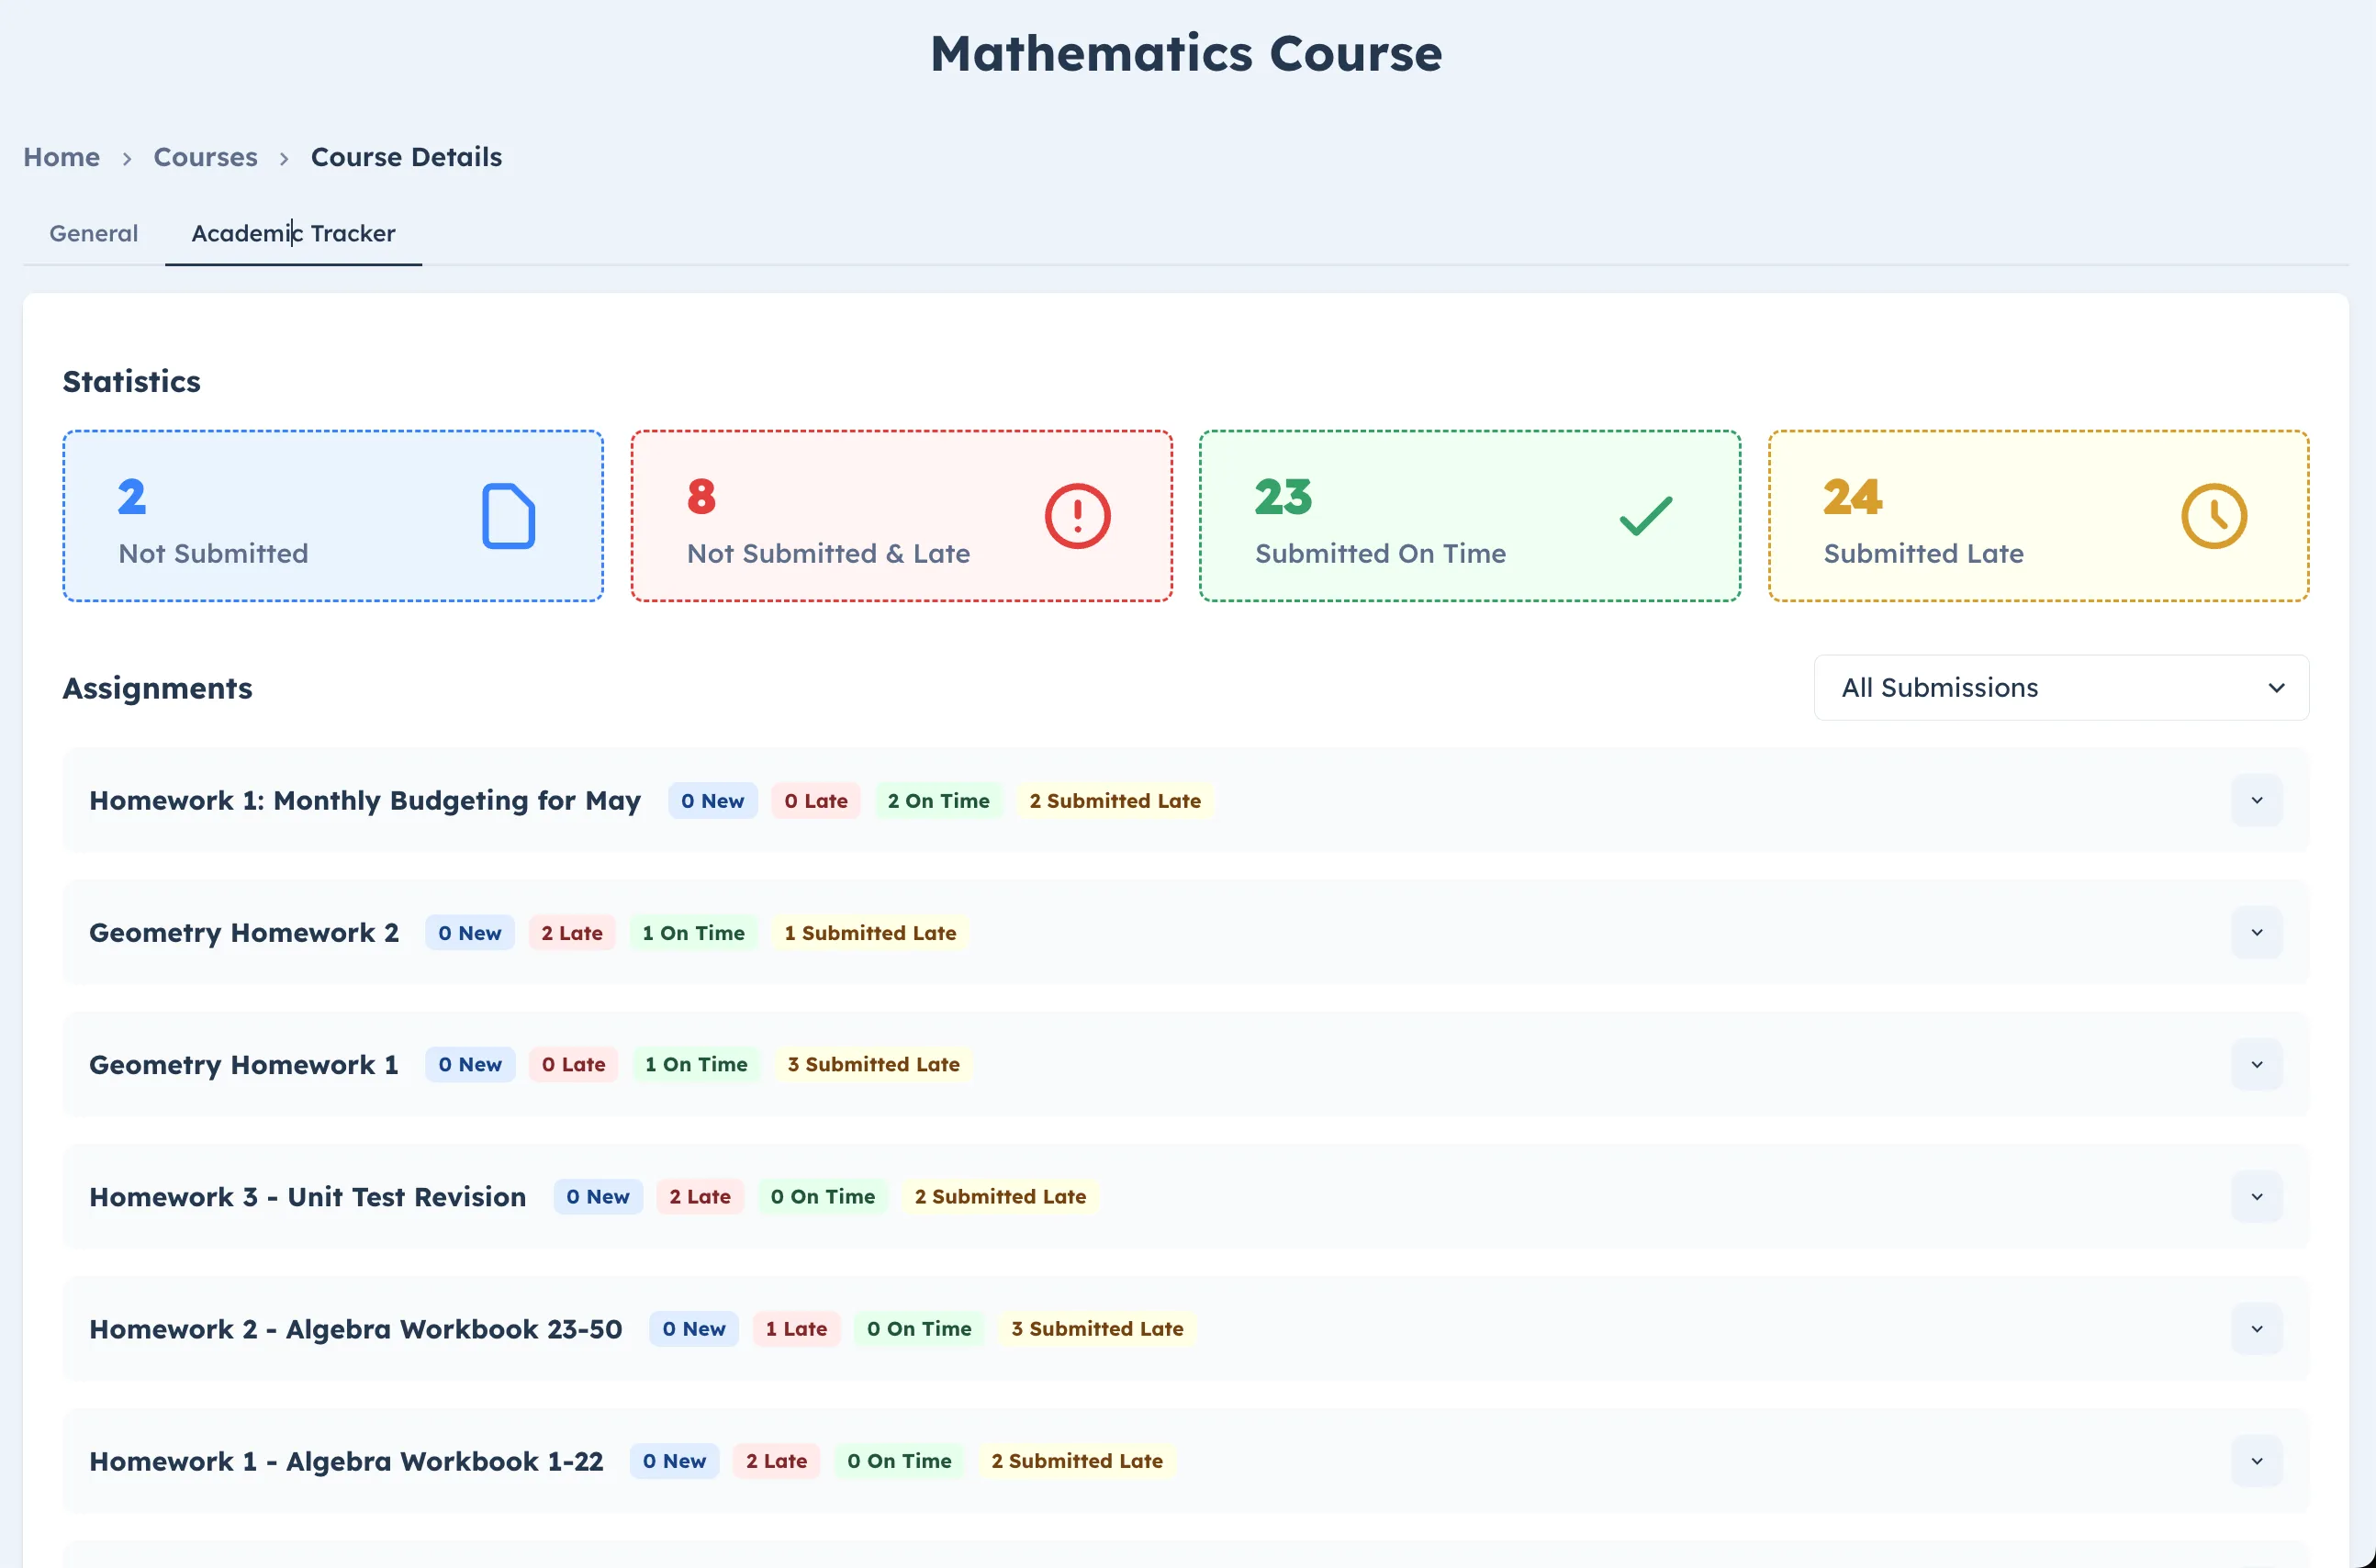The width and height of the screenshot is (2376, 1568).
Task: Go to Home breadcrumb link
Action: point(61,157)
